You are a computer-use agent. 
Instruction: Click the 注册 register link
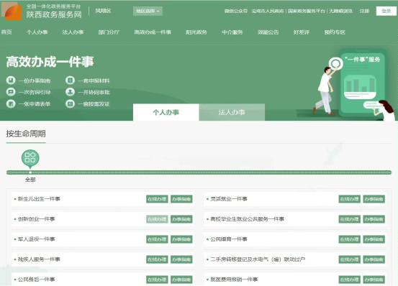[364, 11]
